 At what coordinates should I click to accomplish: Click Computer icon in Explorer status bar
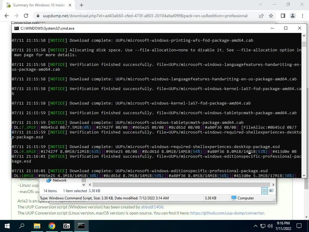tap(234, 198)
